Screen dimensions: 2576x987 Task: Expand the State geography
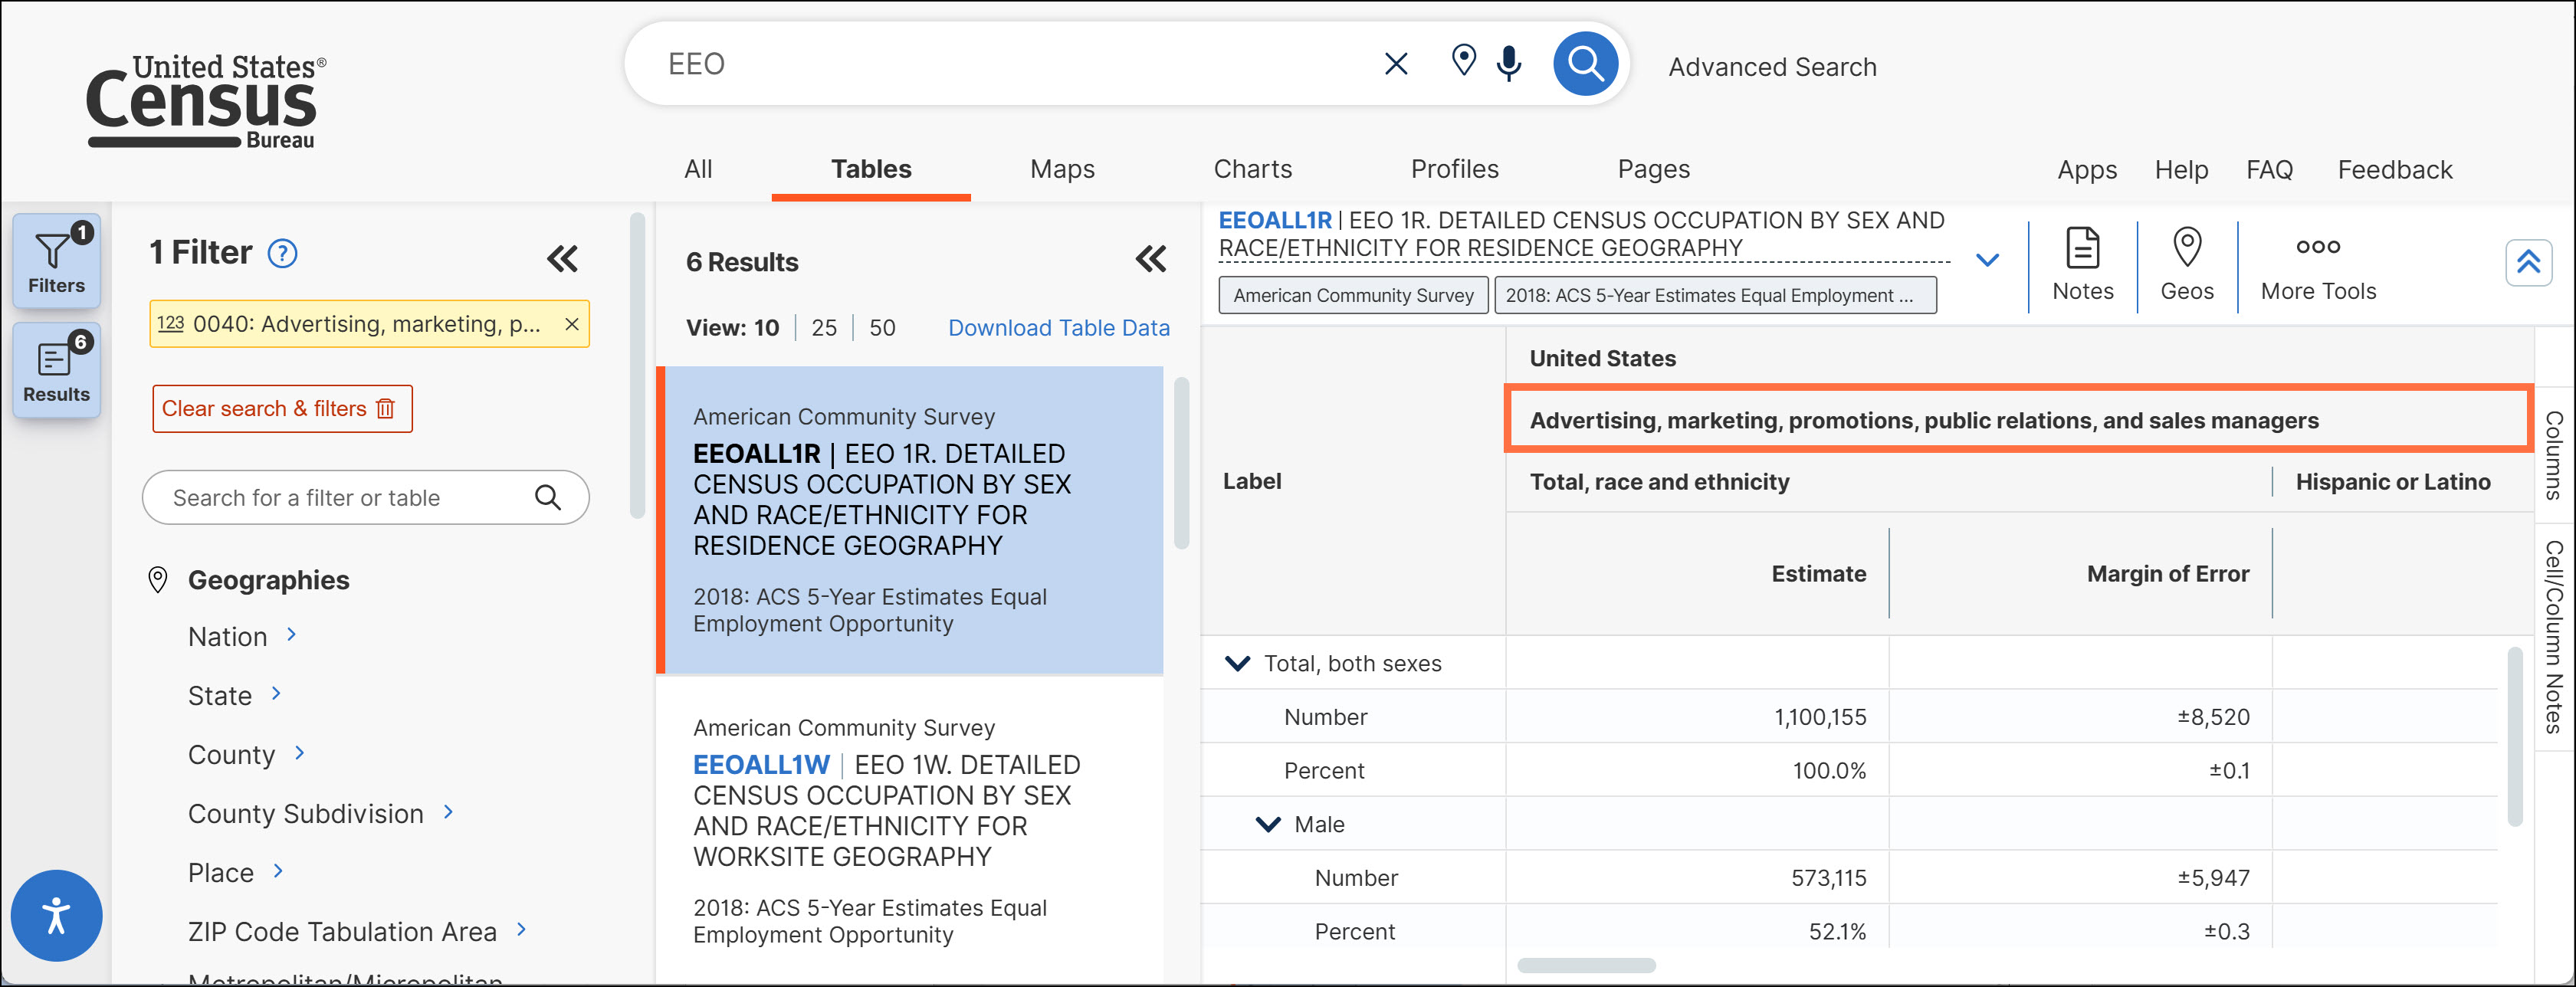click(x=276, y=694)
